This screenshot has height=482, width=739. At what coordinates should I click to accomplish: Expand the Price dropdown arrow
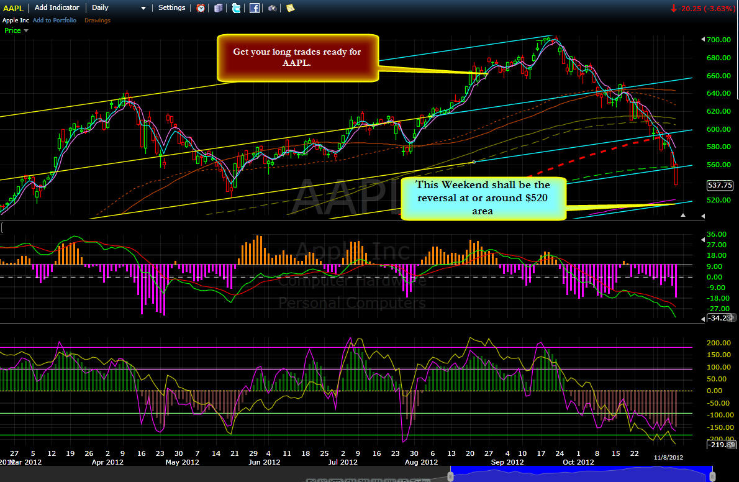pos(26,30)
